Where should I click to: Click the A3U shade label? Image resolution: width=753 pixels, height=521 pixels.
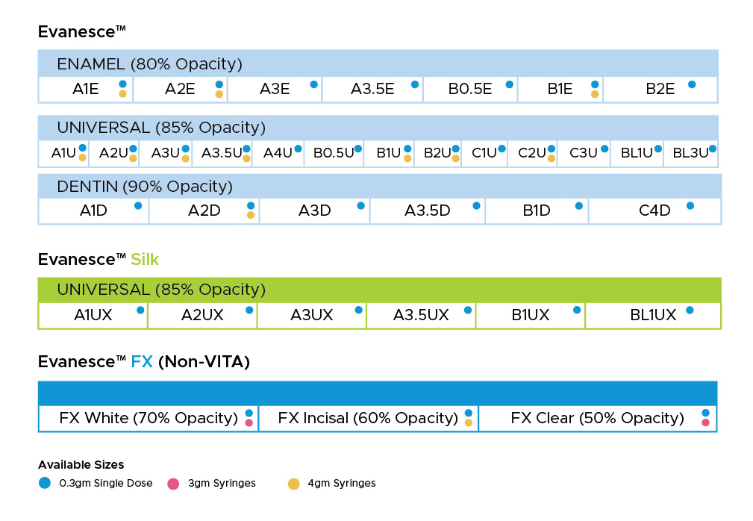tap(166, 153)
